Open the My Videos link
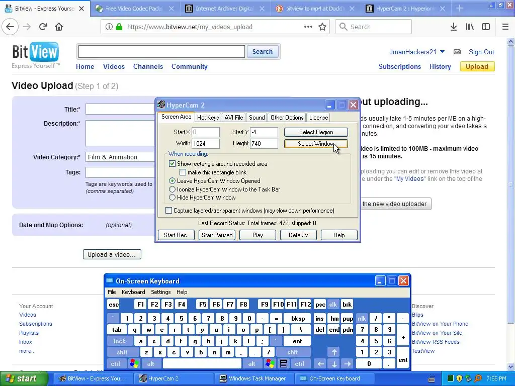Viewport: 515px width, 386px height. click(410, 179)
